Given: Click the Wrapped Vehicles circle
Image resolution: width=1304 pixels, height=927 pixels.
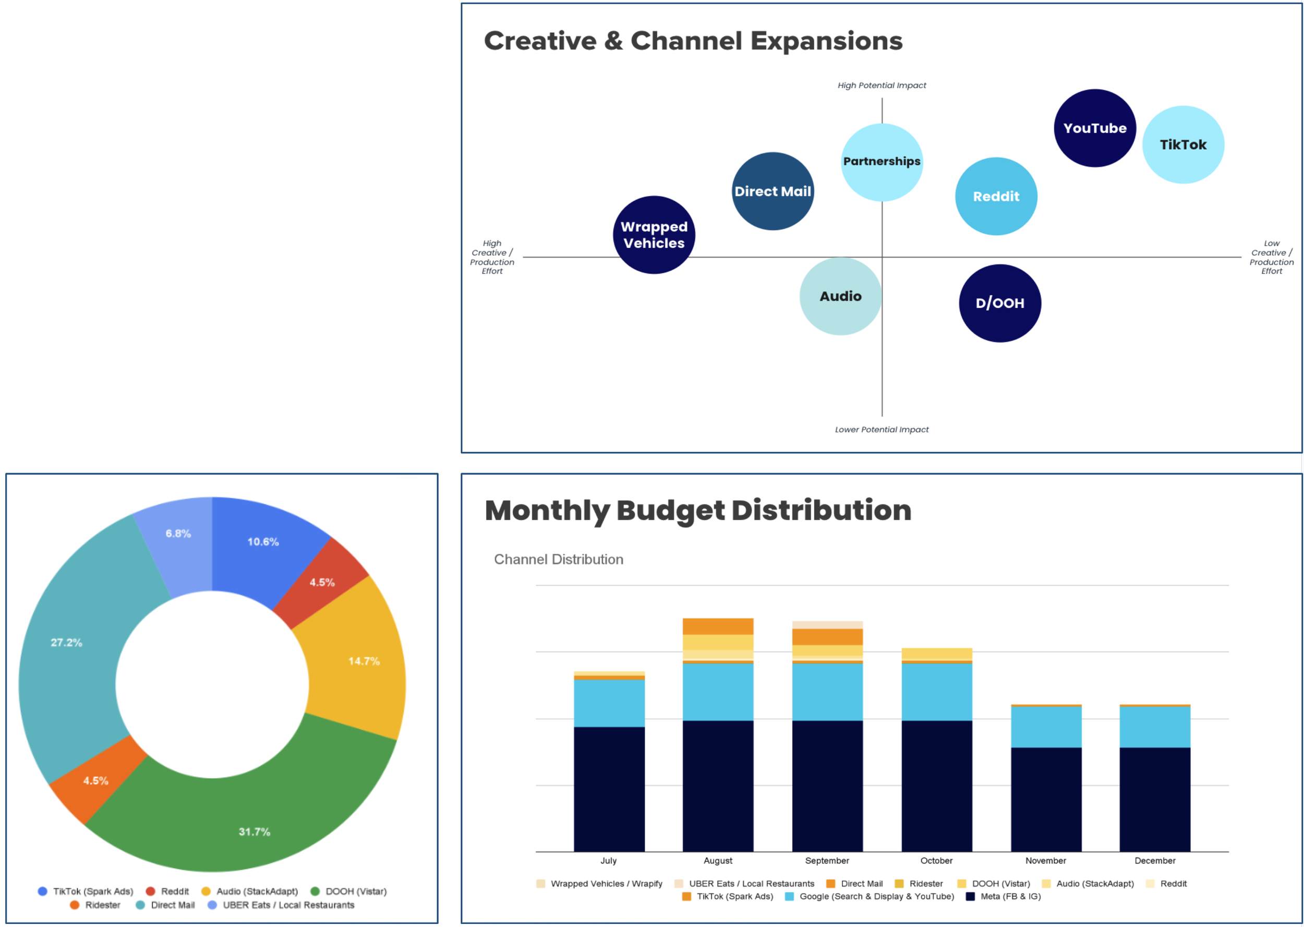Looking at the screenshot, I should point(654,235).
